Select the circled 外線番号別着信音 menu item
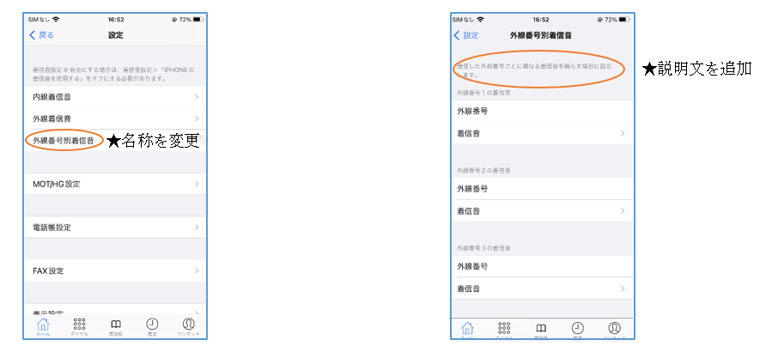This screenshot has width=778, height=352. pyautogui.click(x=64, y=140)
